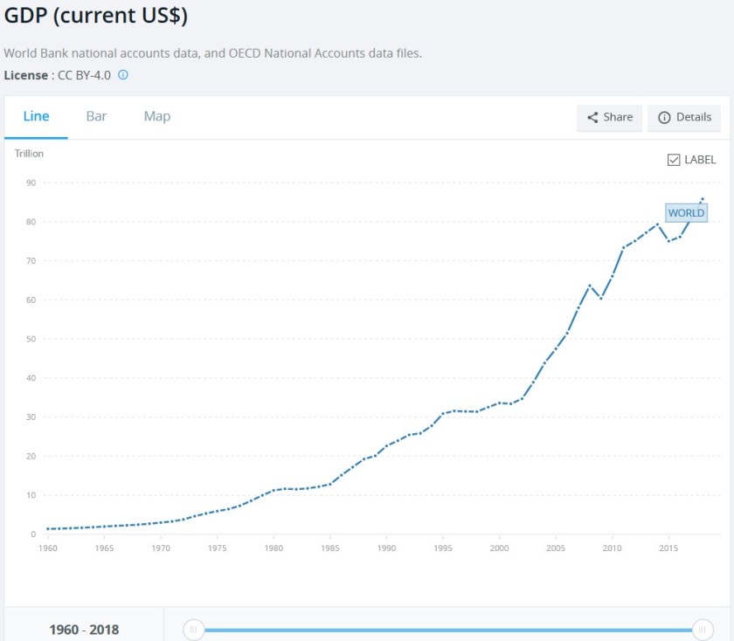
Task: Switch to the Line chart tab
Action: tap(36, 116)
